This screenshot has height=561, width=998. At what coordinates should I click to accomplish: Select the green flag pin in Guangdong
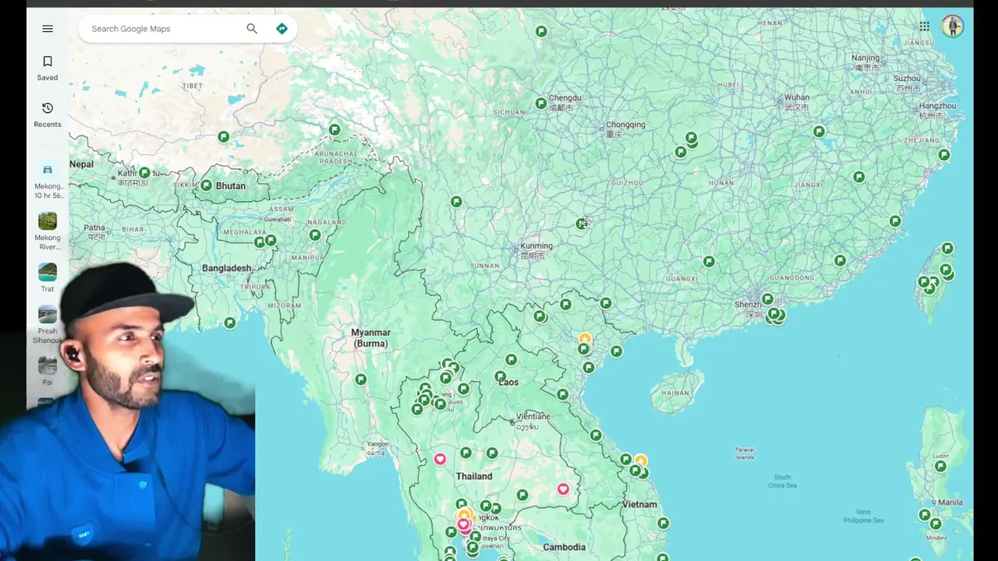click(x=840, y=261)
